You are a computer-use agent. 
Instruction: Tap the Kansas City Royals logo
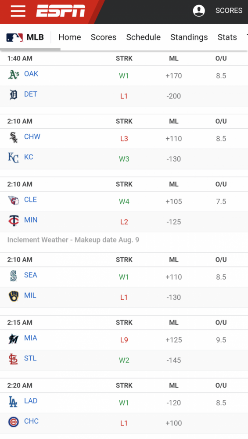14,158
